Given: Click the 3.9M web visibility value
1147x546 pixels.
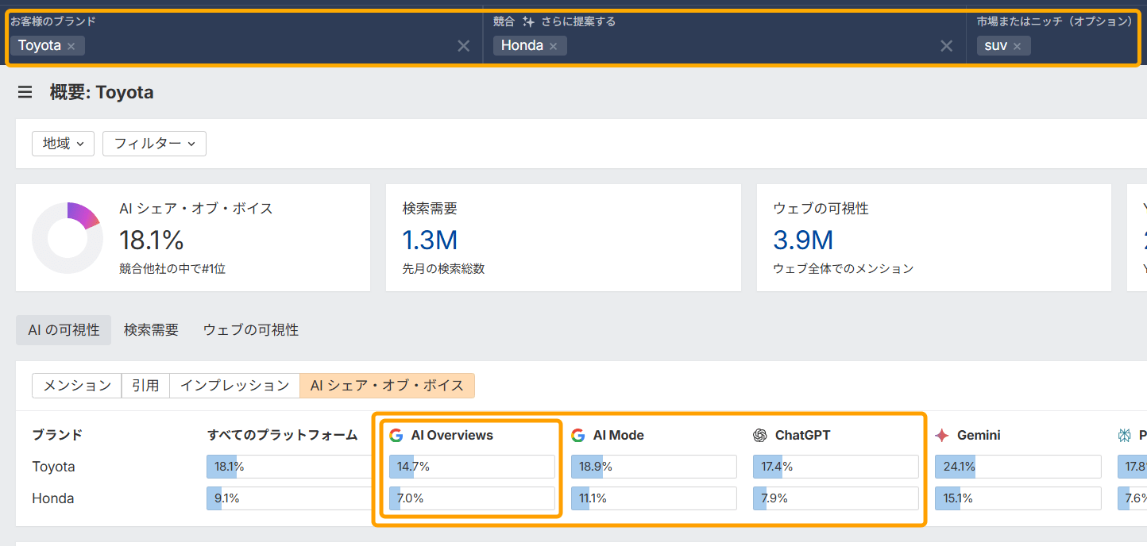Looking at the screenshot, I should (802, 240).
